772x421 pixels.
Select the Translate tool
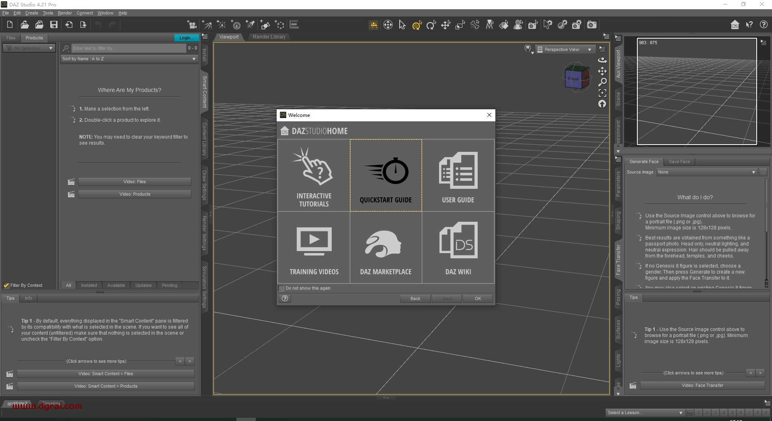coord(446,25)
